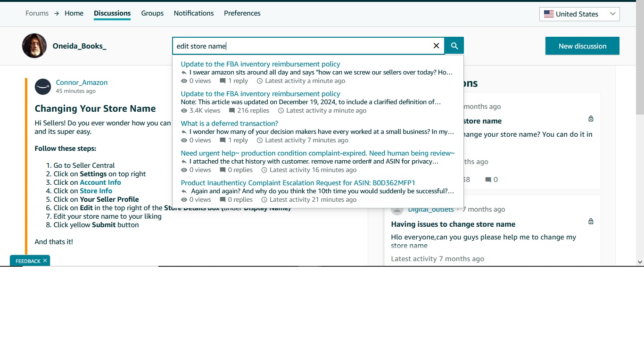
Task: Click Connor_Amazon's avatar icon
Action: click(43, 87)
